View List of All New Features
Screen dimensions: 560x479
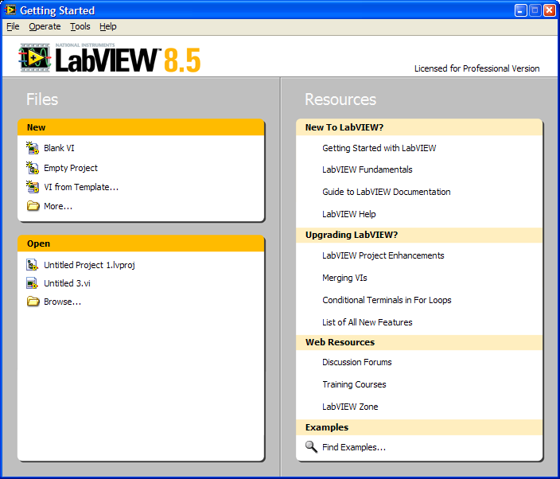click(367, 322)
